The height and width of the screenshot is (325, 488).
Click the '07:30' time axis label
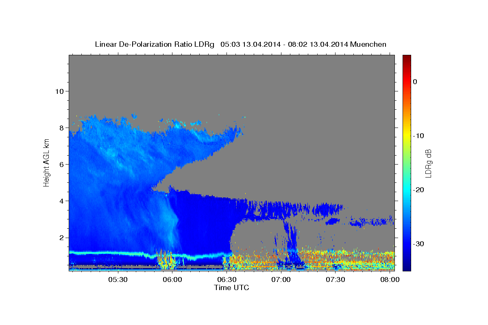(335, 280)
